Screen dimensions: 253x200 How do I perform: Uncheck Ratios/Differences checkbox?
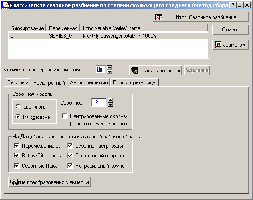[16, 156]
